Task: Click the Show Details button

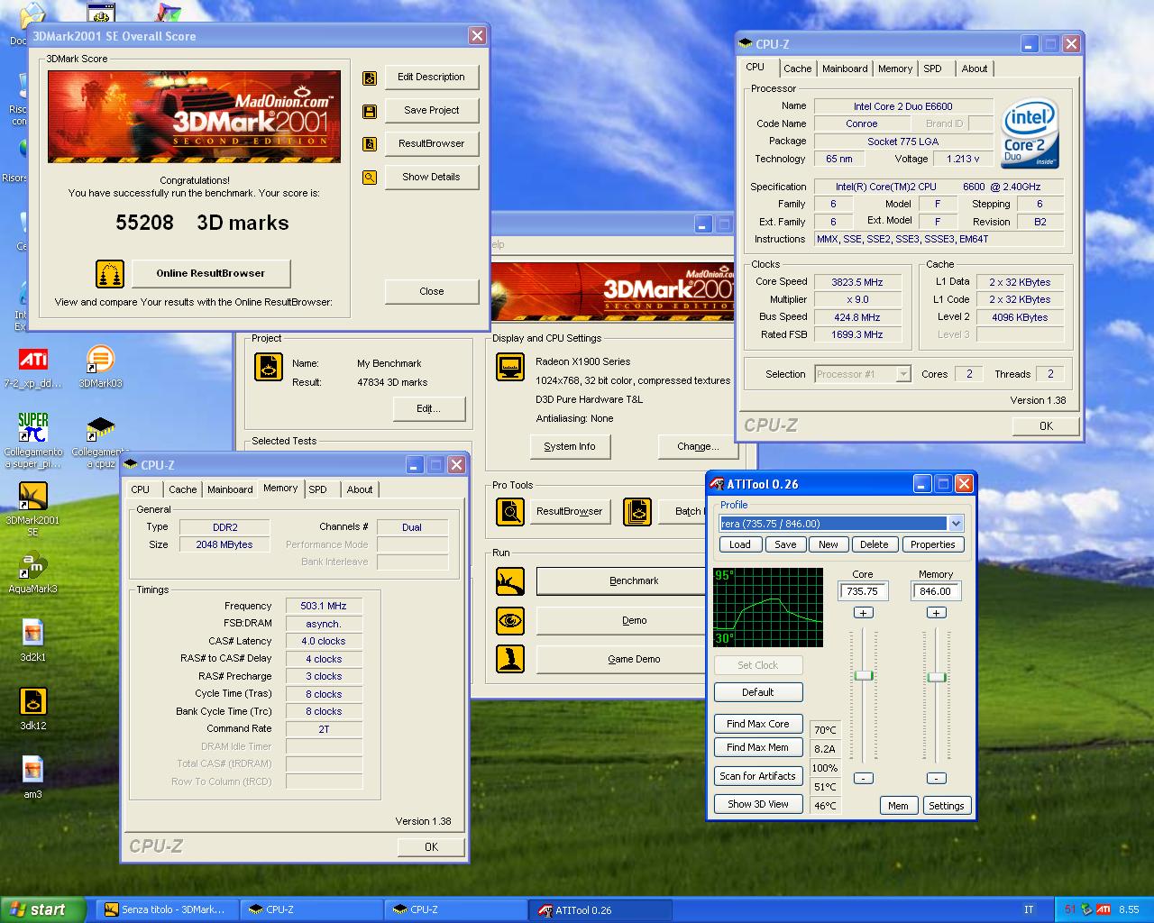Action: (431, 177)
